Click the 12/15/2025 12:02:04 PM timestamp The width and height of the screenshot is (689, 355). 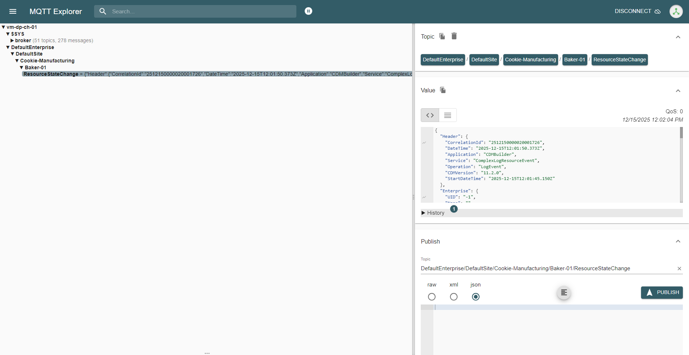coord(653,120)
